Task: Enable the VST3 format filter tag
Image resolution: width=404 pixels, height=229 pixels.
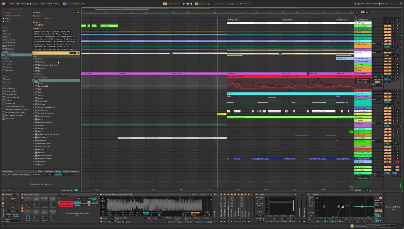Action: pos(41,25)
